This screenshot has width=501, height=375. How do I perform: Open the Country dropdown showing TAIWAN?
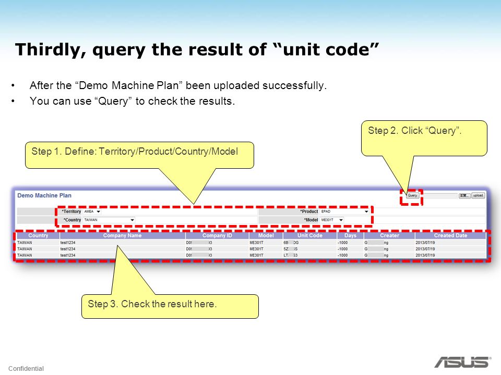coord(109,220)
